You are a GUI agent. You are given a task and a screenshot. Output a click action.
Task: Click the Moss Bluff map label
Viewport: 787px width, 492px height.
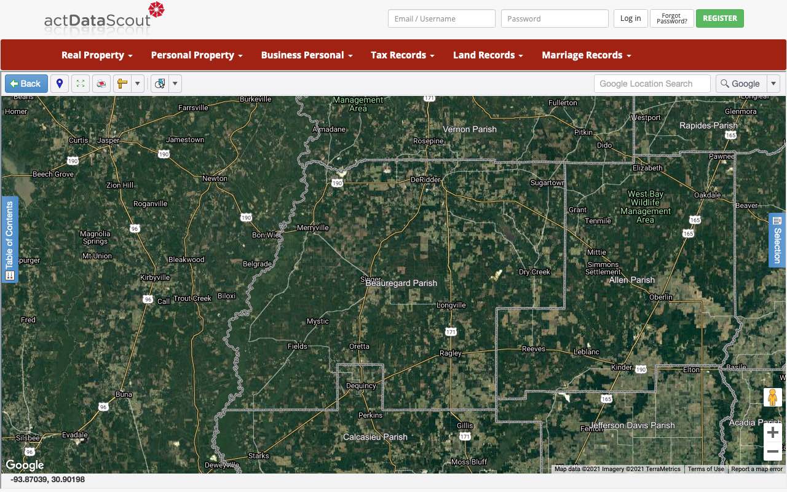point(469,462)
